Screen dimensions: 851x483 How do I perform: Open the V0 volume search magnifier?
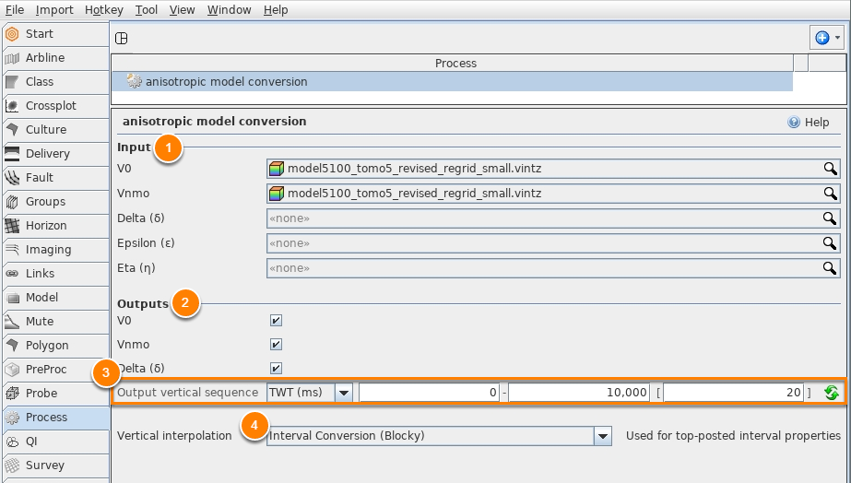[x=830, y=169]
